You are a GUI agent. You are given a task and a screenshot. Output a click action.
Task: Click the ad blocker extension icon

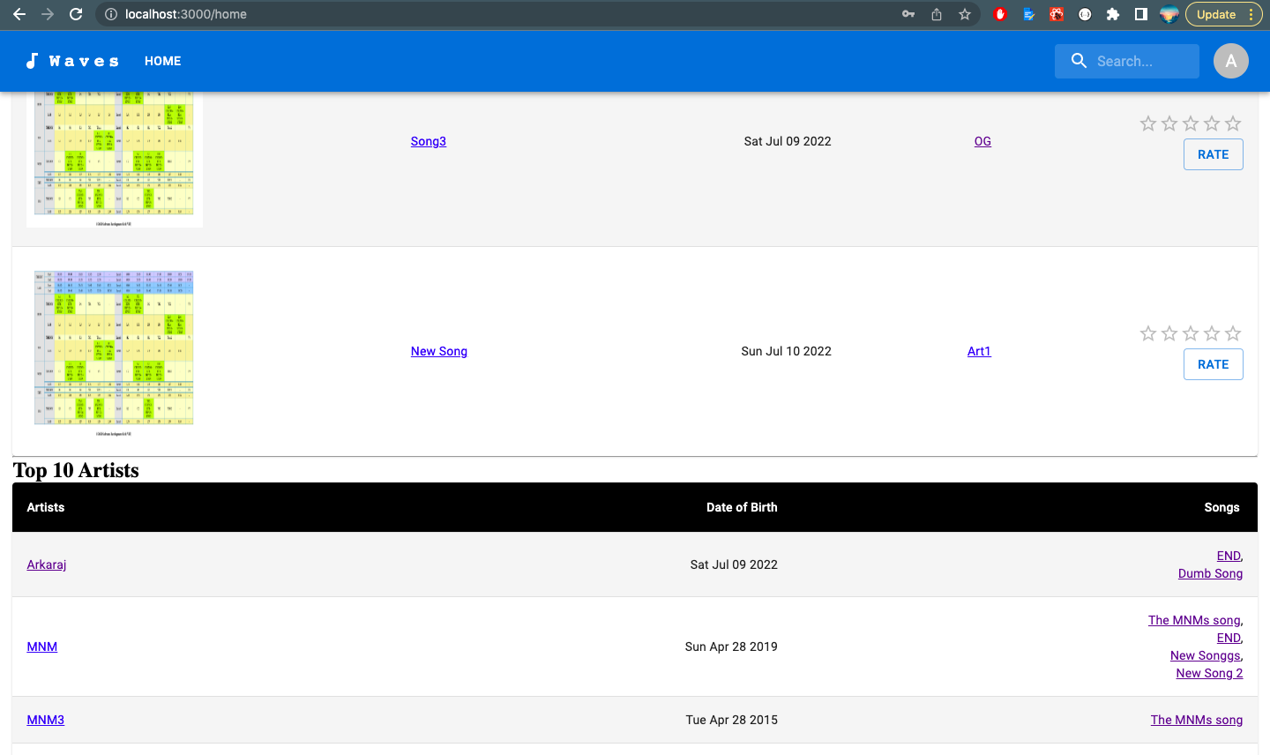(1000, 14)
